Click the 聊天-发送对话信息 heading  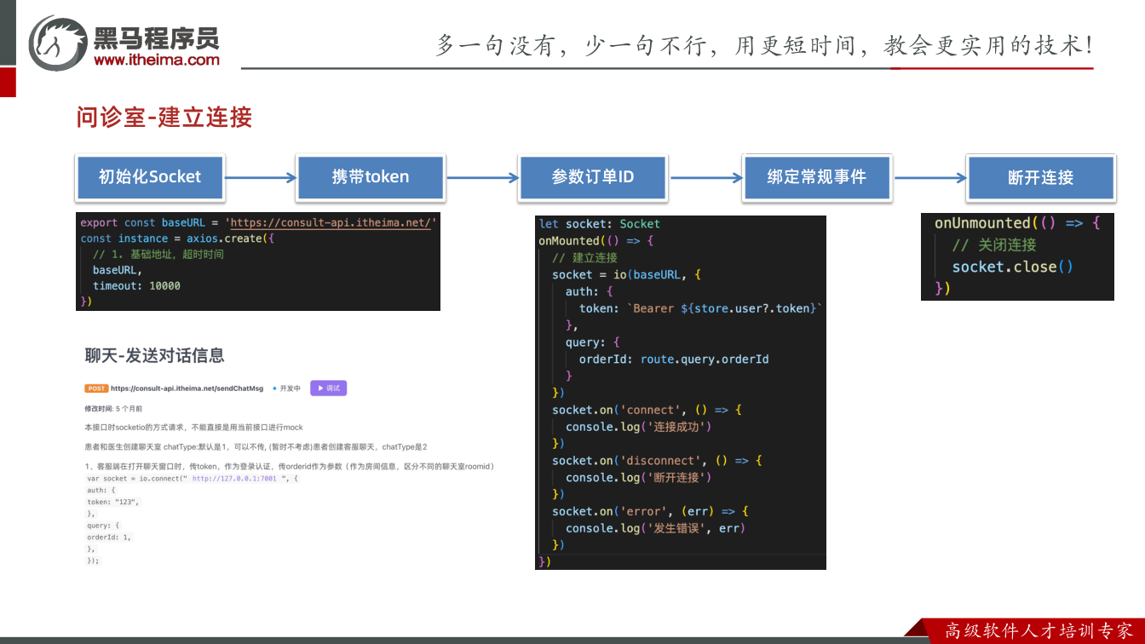pos(154,355)
